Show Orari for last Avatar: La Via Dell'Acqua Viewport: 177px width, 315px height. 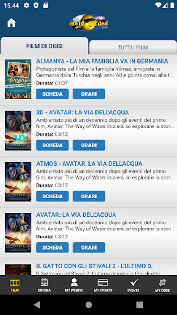coord(89,247)
